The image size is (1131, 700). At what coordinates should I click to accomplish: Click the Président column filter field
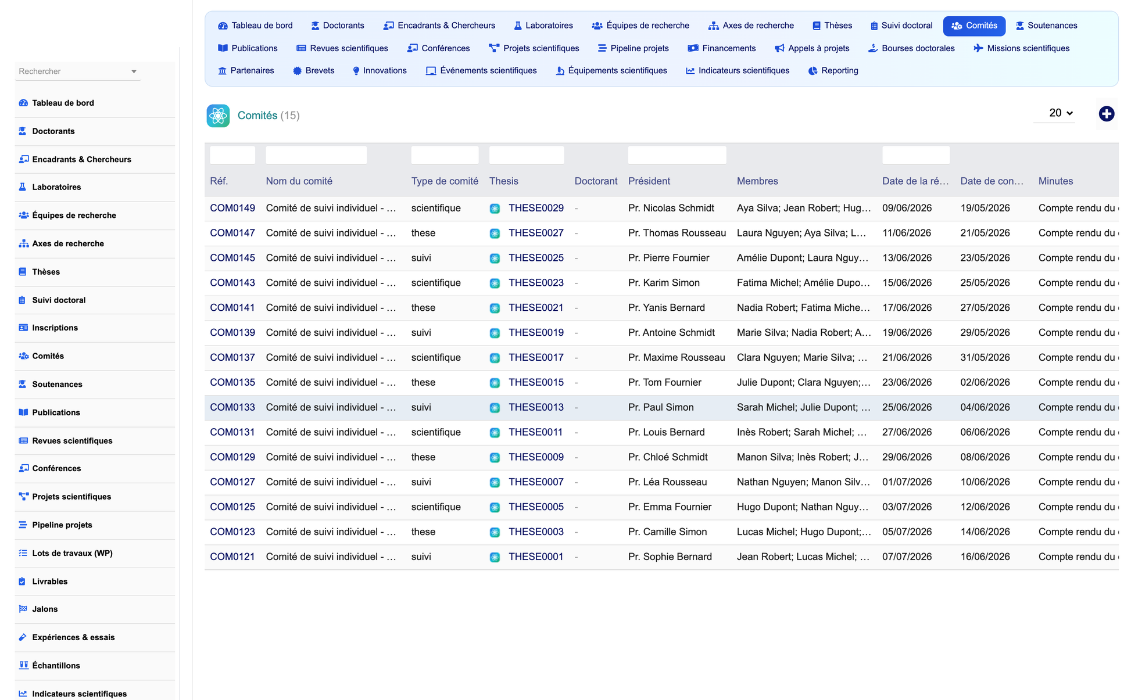click(x=677, y=155)
